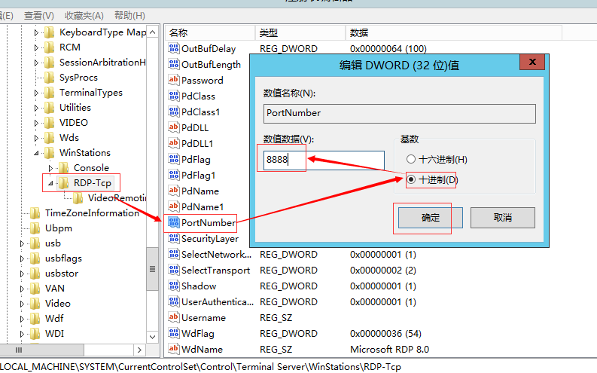Expand the SessionArbitrationH tree node

pyautogui.click(x=36, y=63)
